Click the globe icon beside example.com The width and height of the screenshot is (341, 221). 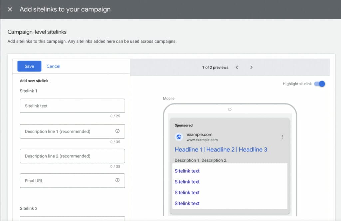pos(179,137)
